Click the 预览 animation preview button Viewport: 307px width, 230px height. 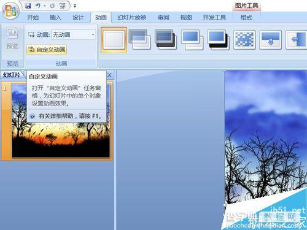click(x=12, y=39)
